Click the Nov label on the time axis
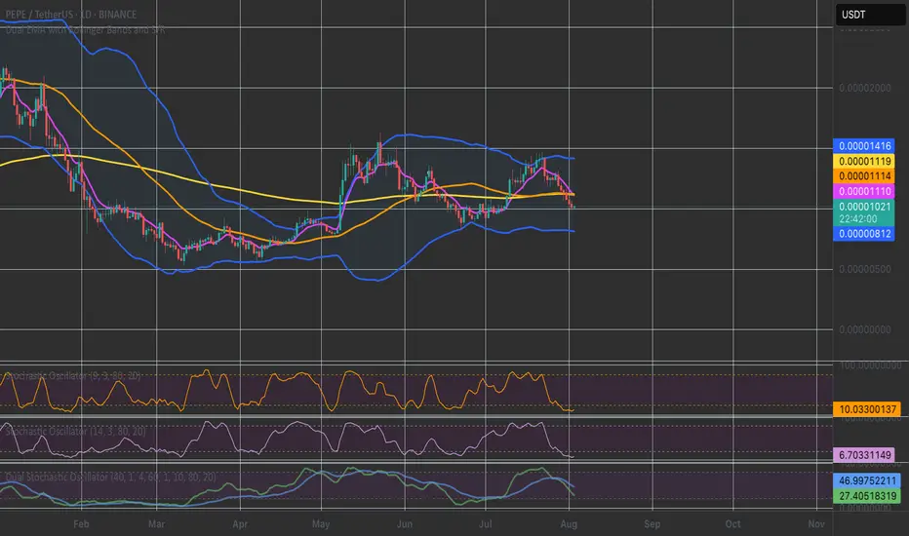909x536 pixels. pos(817,523)
